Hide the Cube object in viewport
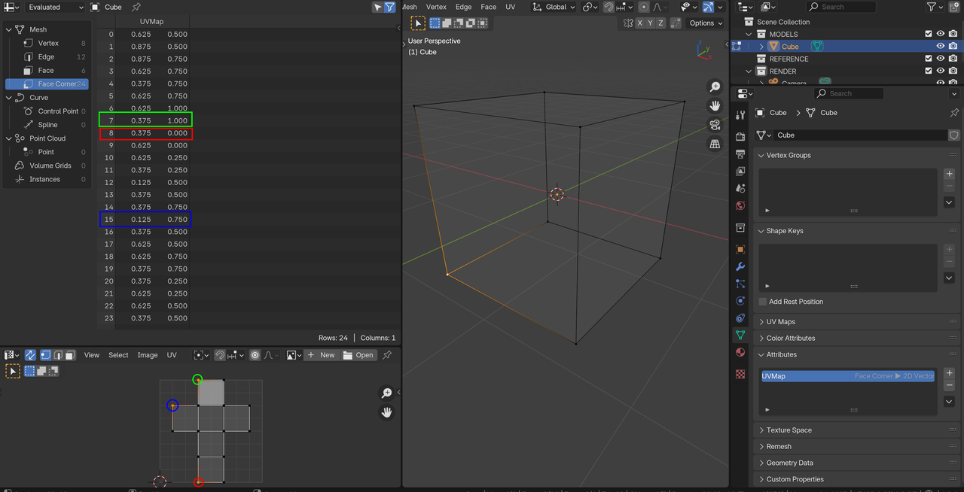The height and width of the screenshot is (492, 964). [x=941, y=46]
